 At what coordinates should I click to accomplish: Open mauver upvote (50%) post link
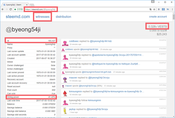pyautogui.click(x=87, y=86)
